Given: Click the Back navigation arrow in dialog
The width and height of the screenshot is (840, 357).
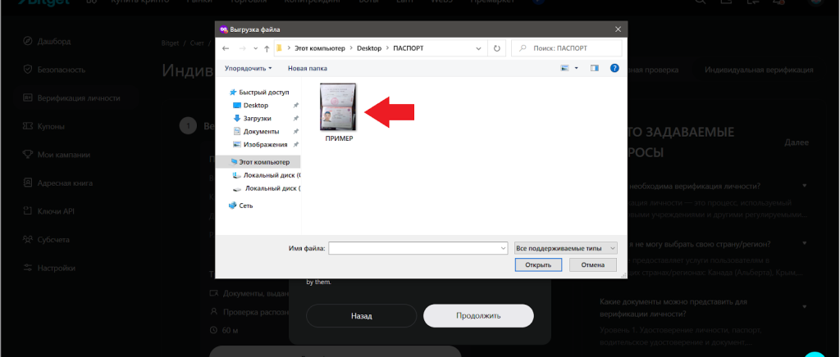Looking at the screenshot, I should [225, 49].
